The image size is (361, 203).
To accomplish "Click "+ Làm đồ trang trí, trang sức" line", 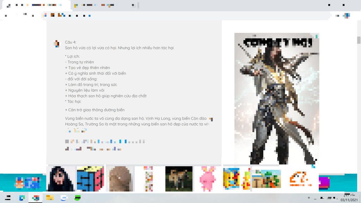I will click(x=91, y=85).
